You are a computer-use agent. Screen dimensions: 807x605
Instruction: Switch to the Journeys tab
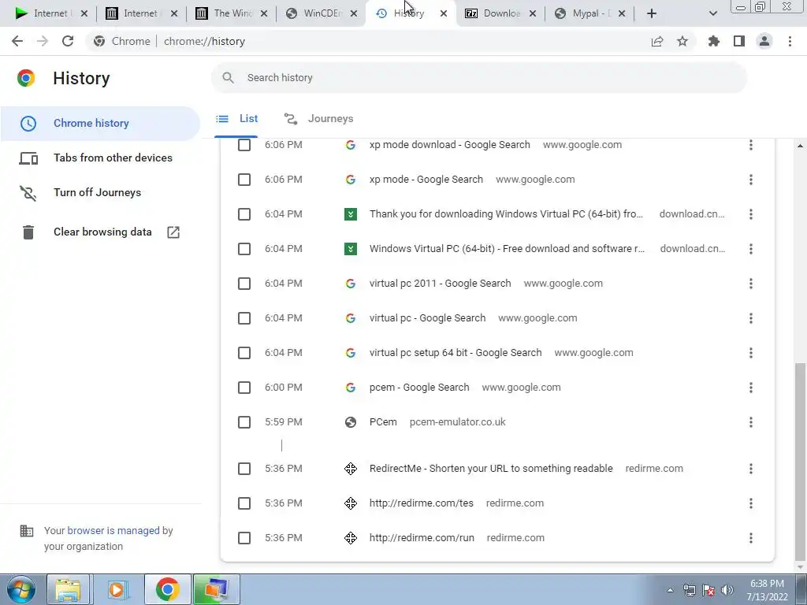point(318,119)
